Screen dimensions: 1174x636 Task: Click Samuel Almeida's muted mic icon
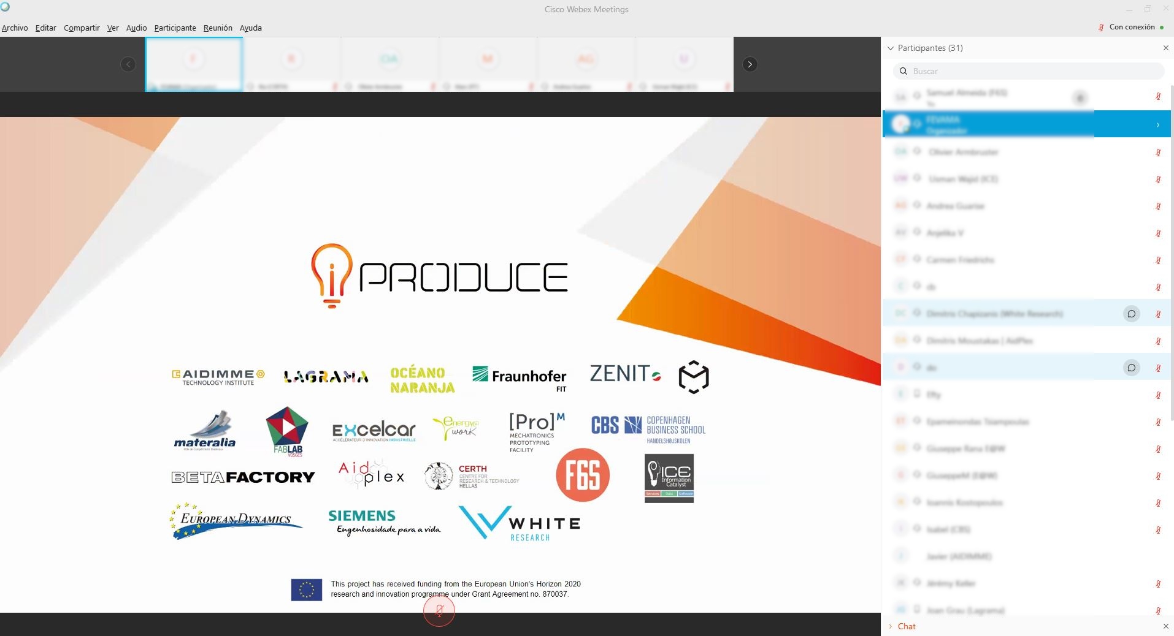point(1158,97)
